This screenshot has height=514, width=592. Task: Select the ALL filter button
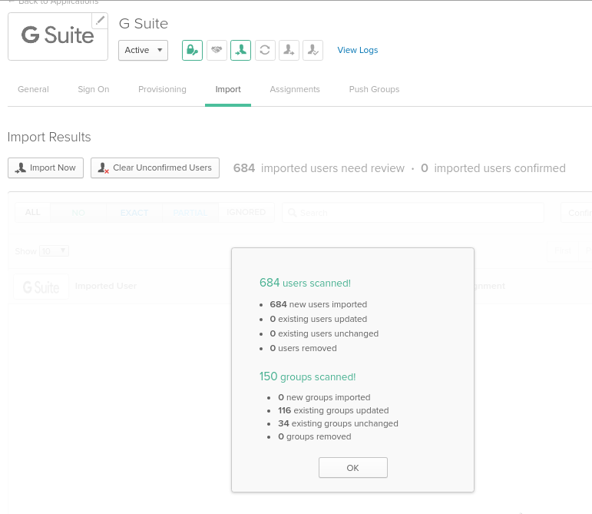click(32, 212)
